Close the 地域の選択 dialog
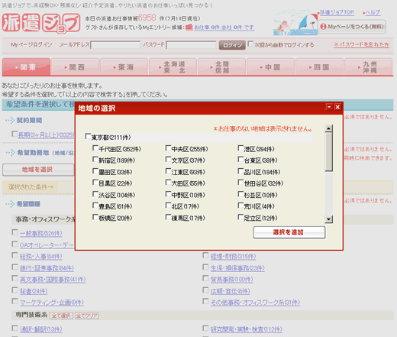The width and height of the screenshot is (397, 337). [x=337, y=107]
